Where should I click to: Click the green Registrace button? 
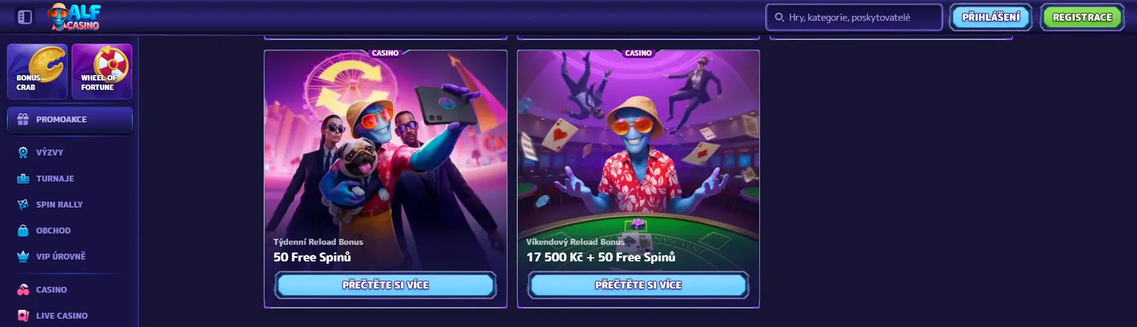pyautogui.click(x=1082, y=17)
